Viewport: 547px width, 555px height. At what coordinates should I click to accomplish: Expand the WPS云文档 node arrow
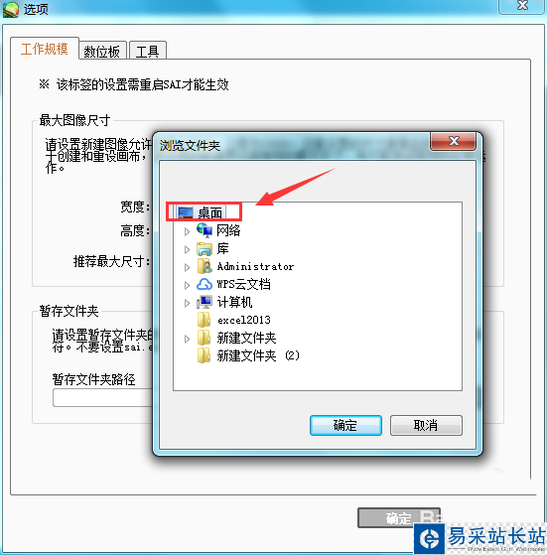tap(188, 285)
